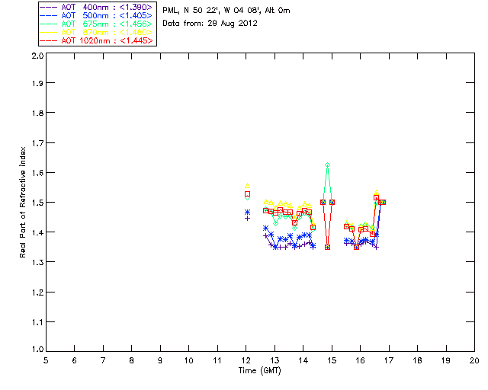Click the blue asterisk marker at time 12
Image resolution: width=488 pixels, height=390 pixels.
coord(247,212)
